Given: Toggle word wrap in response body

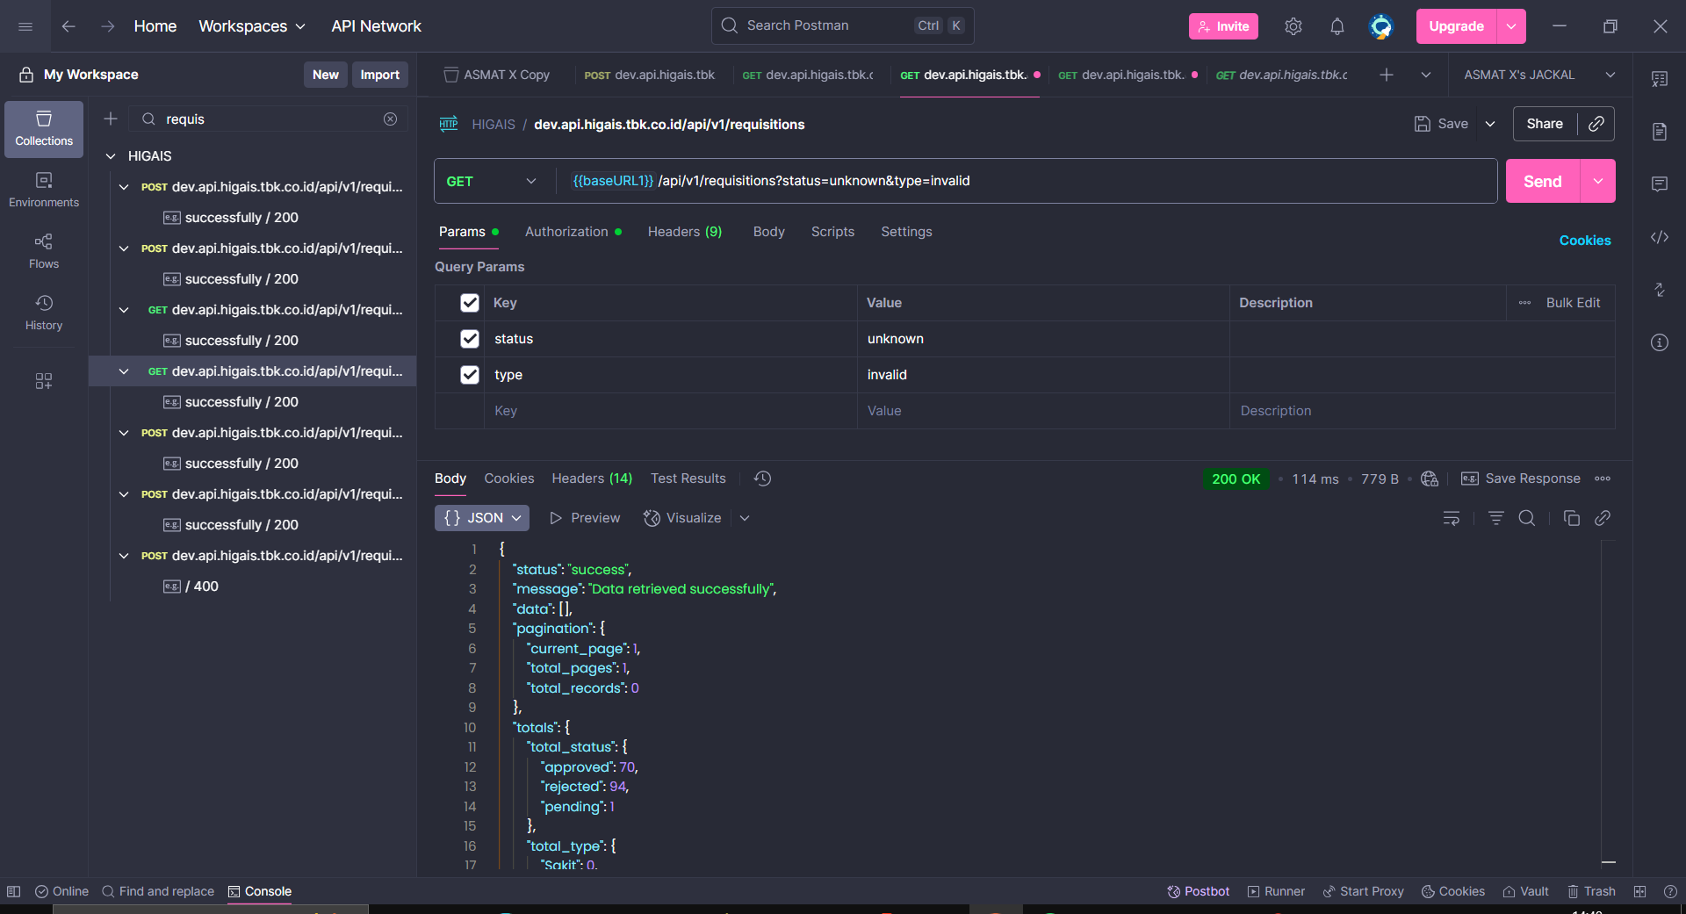Looking at the screenshot, I should 1452,518.
